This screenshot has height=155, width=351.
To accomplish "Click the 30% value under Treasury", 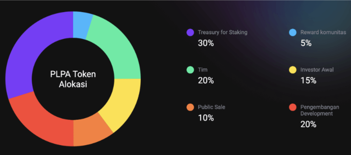I will tap(206, 43).
